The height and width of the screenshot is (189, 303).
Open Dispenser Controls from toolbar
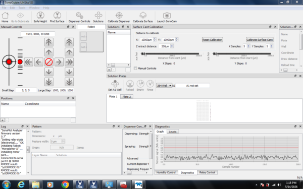pyautogui.click(x=79, y=17)
